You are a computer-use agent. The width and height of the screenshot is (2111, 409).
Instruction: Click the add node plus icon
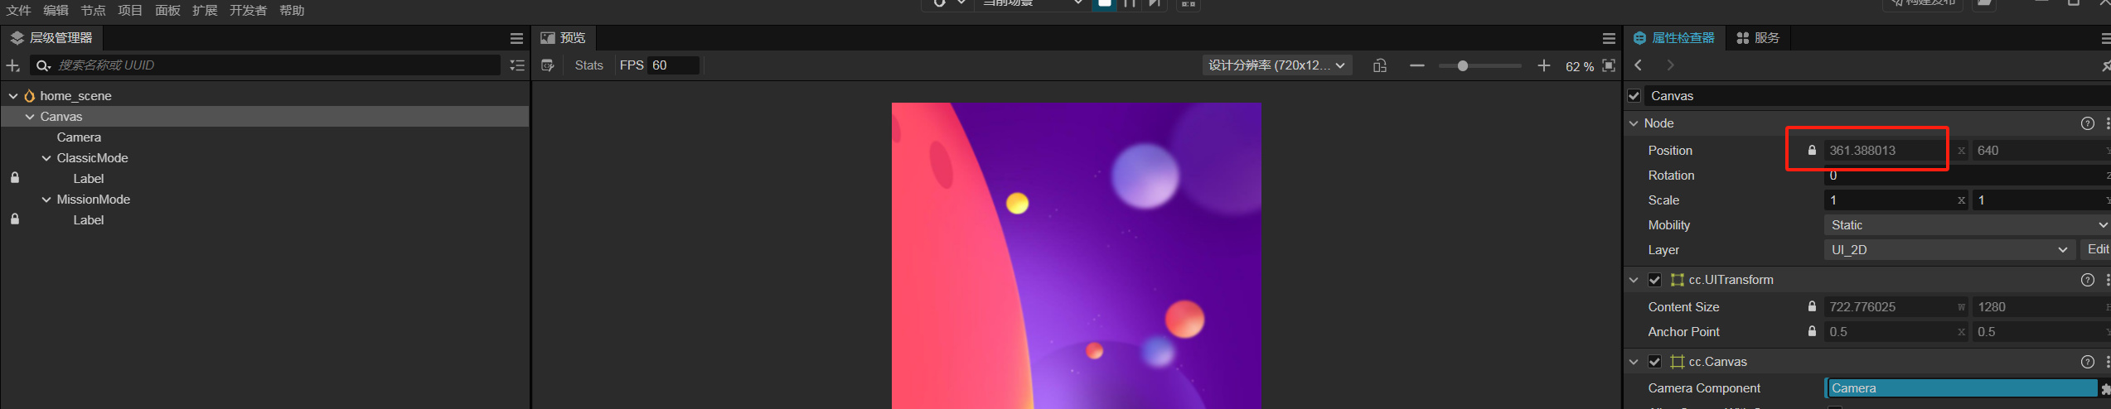(12, 65)
